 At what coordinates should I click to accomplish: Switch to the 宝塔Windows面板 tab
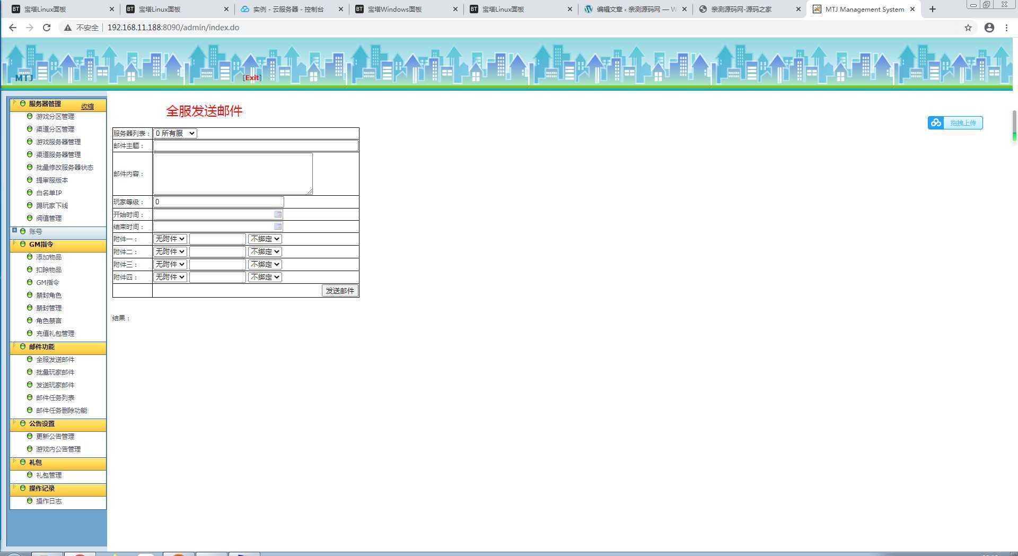click(x=395, y=9)
